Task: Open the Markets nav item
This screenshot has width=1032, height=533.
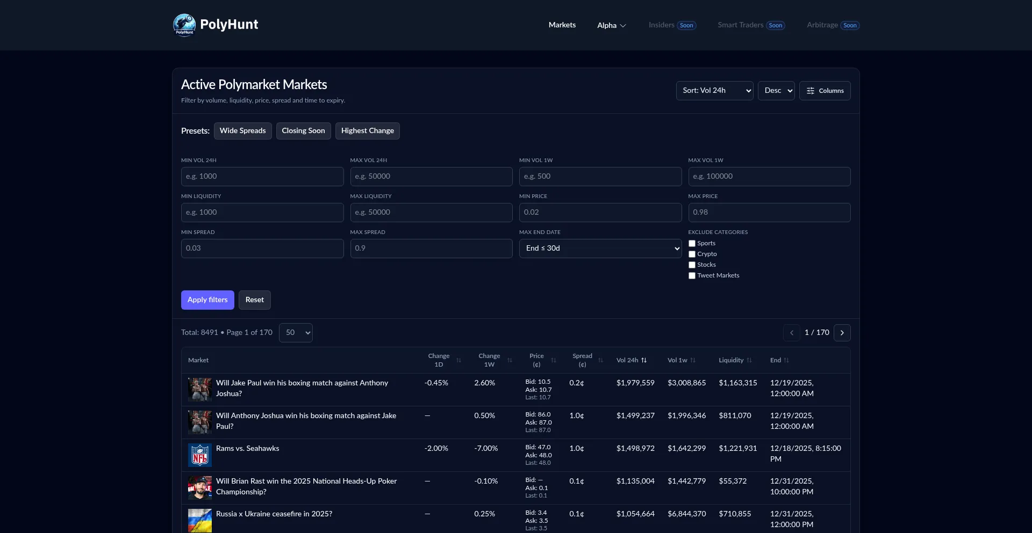Action: coord(562,25)
